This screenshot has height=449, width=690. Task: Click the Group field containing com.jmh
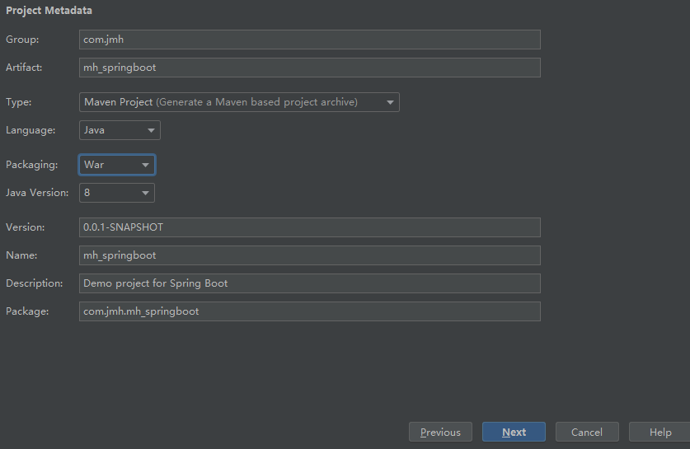point(310,40)
